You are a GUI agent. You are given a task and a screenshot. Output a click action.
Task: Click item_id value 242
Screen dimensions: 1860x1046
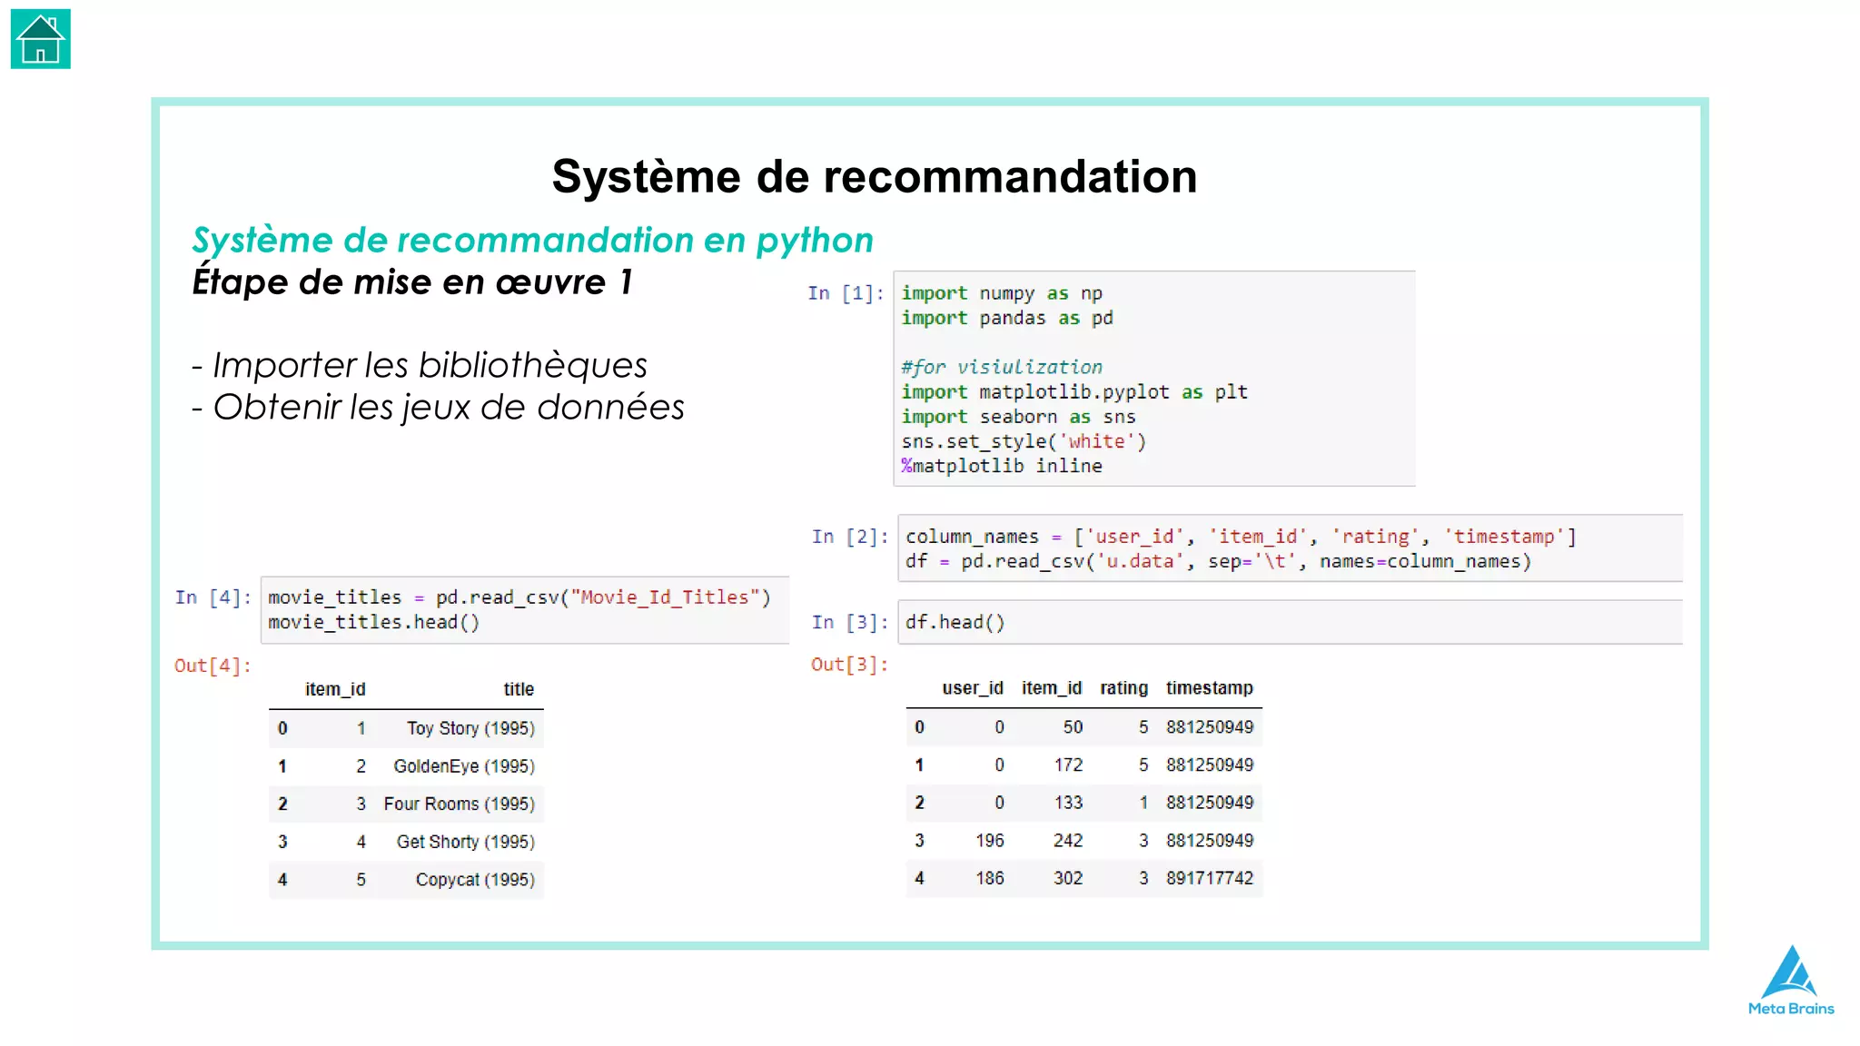(x=1069, y=841)
